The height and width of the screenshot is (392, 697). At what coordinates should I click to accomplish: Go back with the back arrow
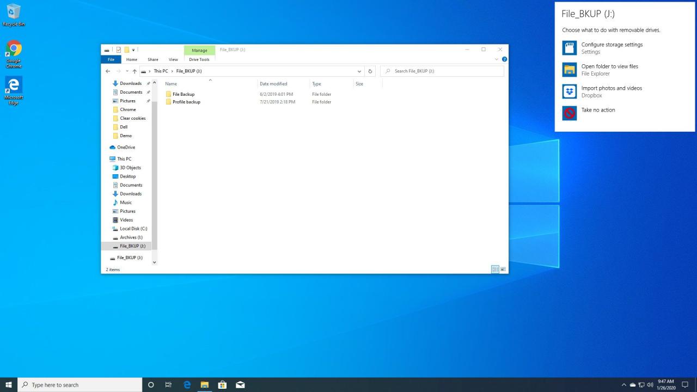[x=108, y=71]
